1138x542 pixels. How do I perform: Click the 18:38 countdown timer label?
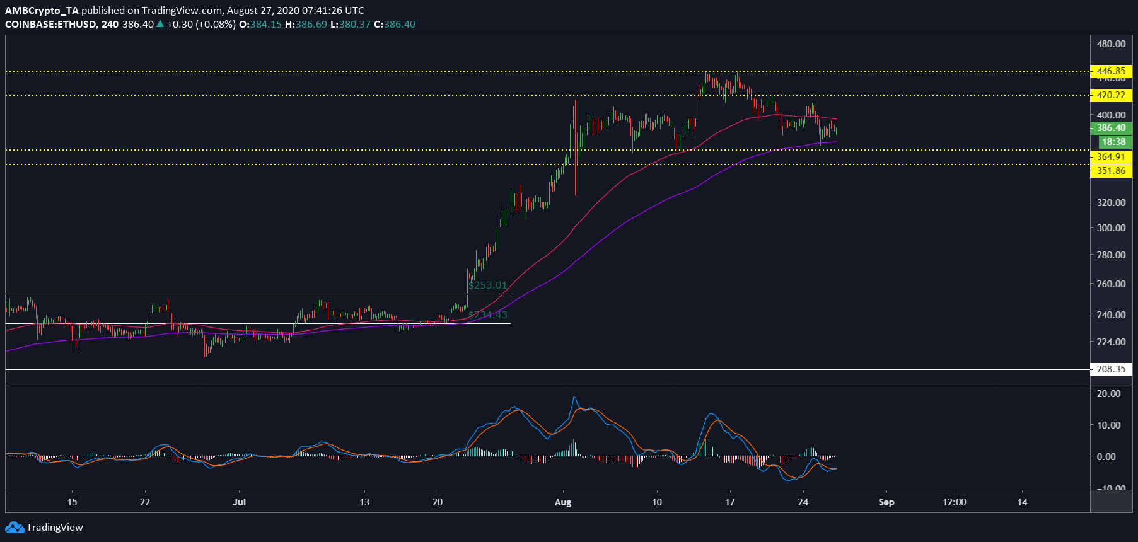1113,142
